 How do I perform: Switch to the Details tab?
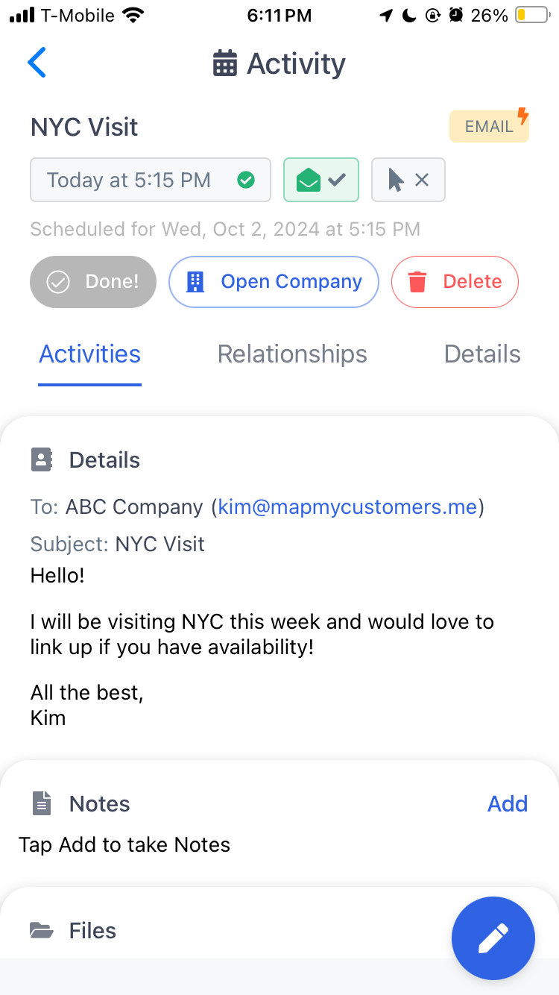tap(482, 354)
